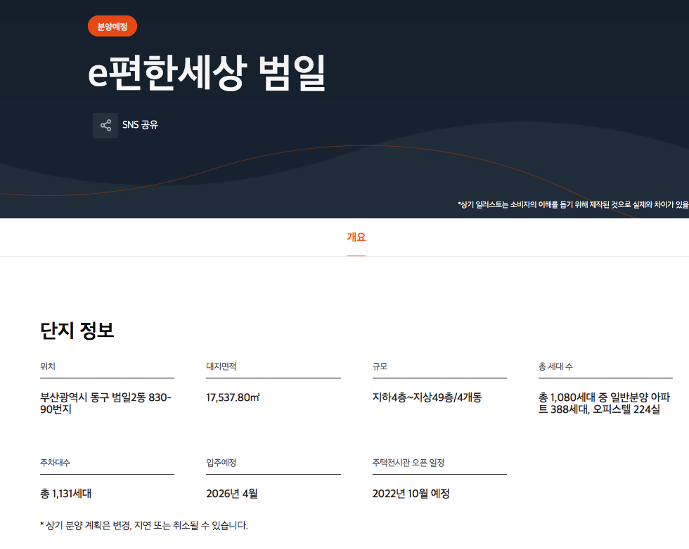Screen dimensions: 689x549
Task: Select the text 총 1,080세대 중 일반분양 아파트 388세대
Action: [604, 403]
